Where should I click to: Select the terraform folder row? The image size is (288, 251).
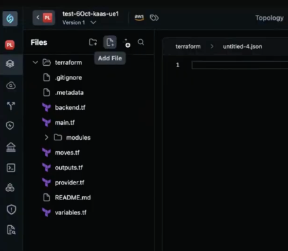[x=89, y=62]
